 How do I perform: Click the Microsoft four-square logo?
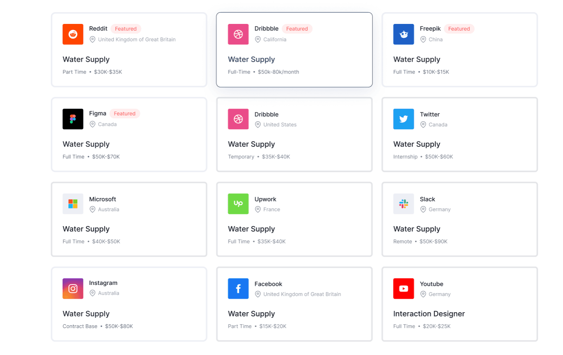[x=73, y=204]
